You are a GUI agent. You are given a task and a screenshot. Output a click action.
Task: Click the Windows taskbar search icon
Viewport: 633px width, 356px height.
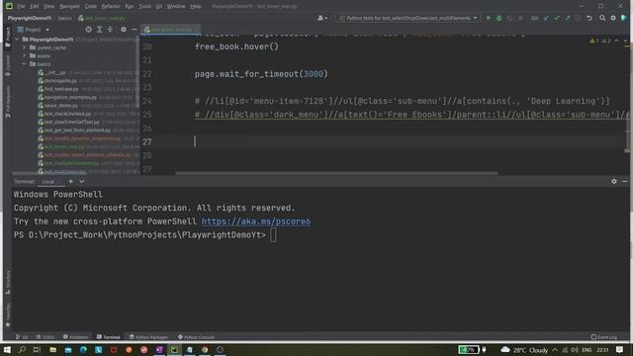tap(22, 350)
